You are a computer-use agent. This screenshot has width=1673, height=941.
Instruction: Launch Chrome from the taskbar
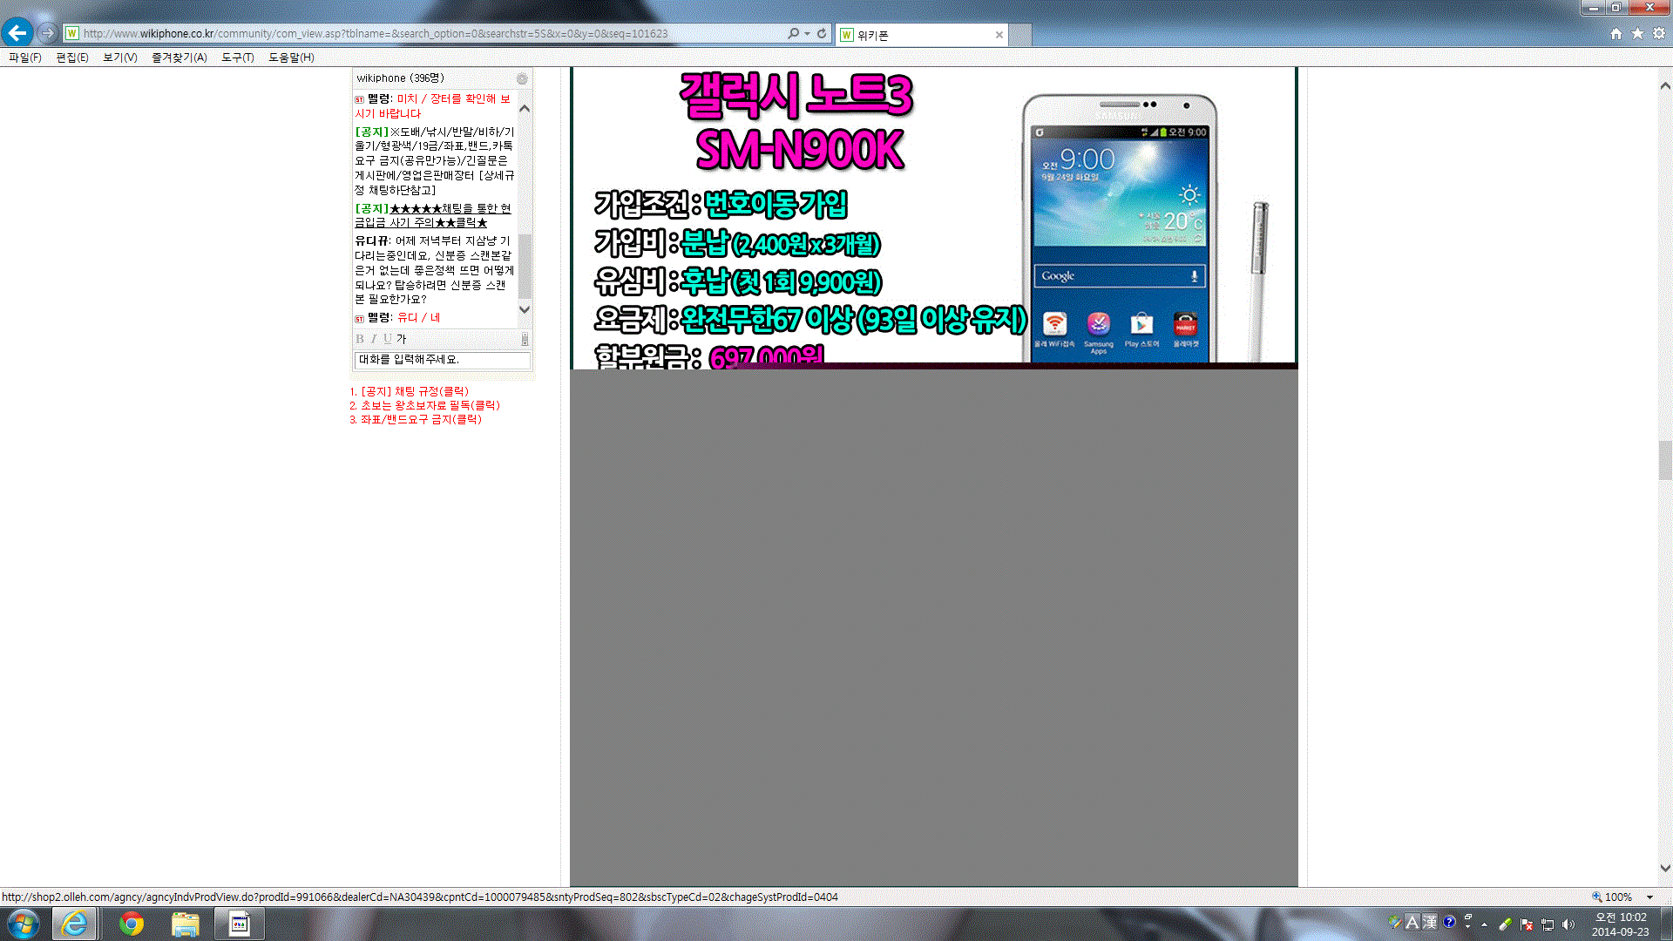point(132,924)
